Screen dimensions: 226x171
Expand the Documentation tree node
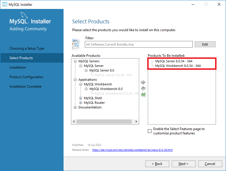point(75,107)
